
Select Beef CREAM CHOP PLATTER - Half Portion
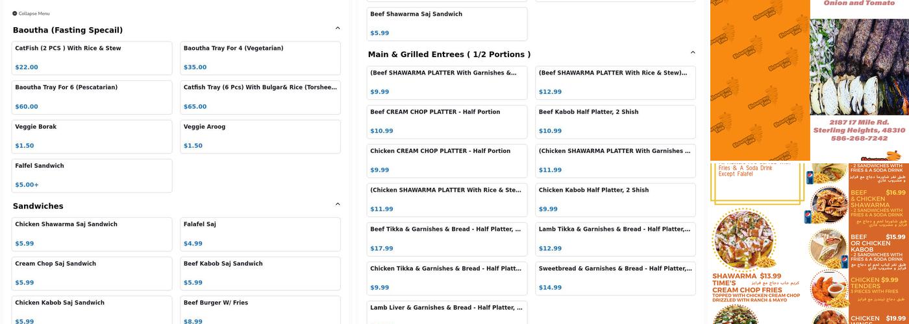tap(447, 121)
